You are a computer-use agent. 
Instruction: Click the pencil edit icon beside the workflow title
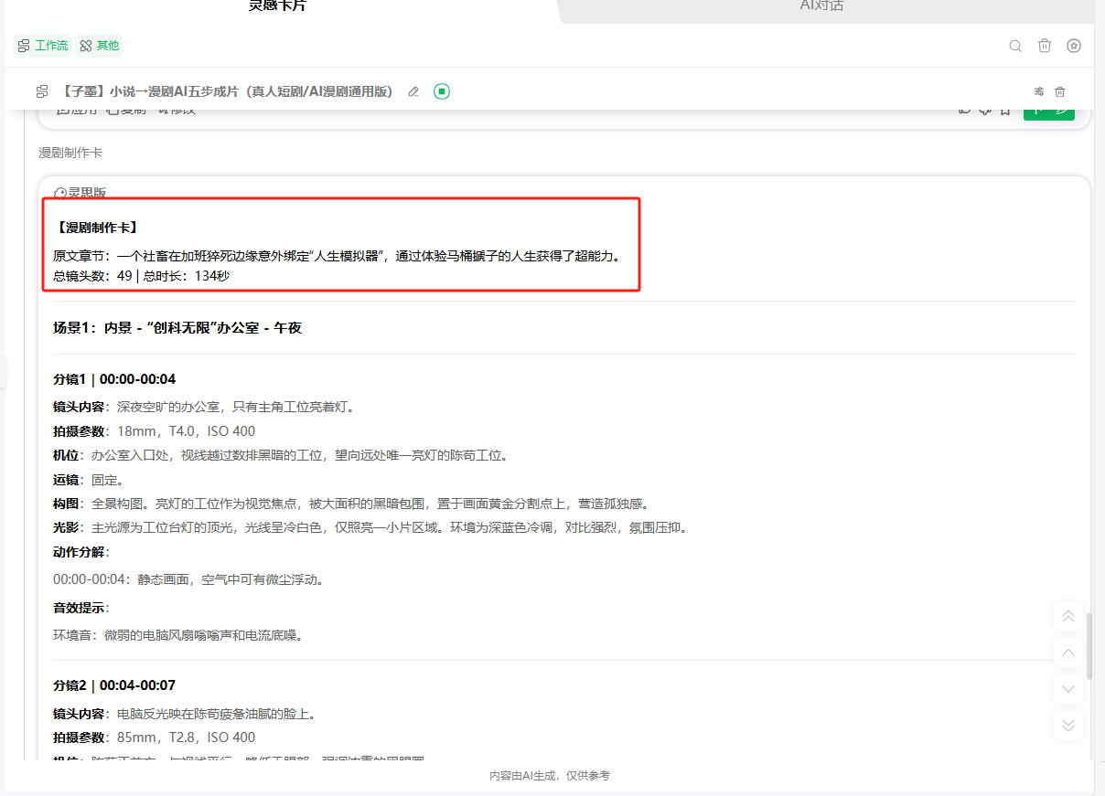click(x=413, y=91)
